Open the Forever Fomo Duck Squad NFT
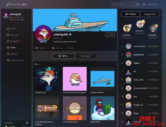Screen dimensions: 166x127 pos(75,79)
